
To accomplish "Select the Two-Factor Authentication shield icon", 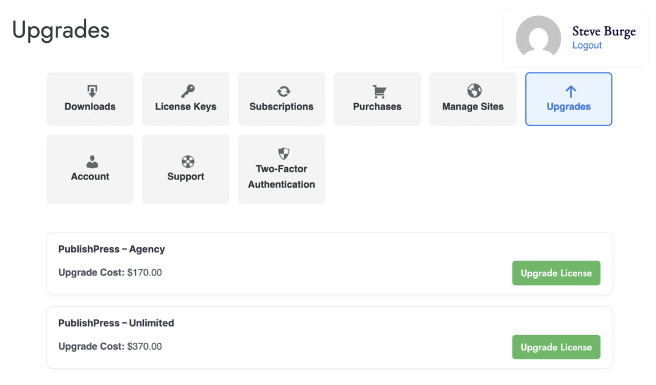I will point(283,154).
